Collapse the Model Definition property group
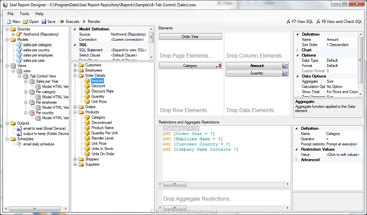367x215 pixels. 75,29
